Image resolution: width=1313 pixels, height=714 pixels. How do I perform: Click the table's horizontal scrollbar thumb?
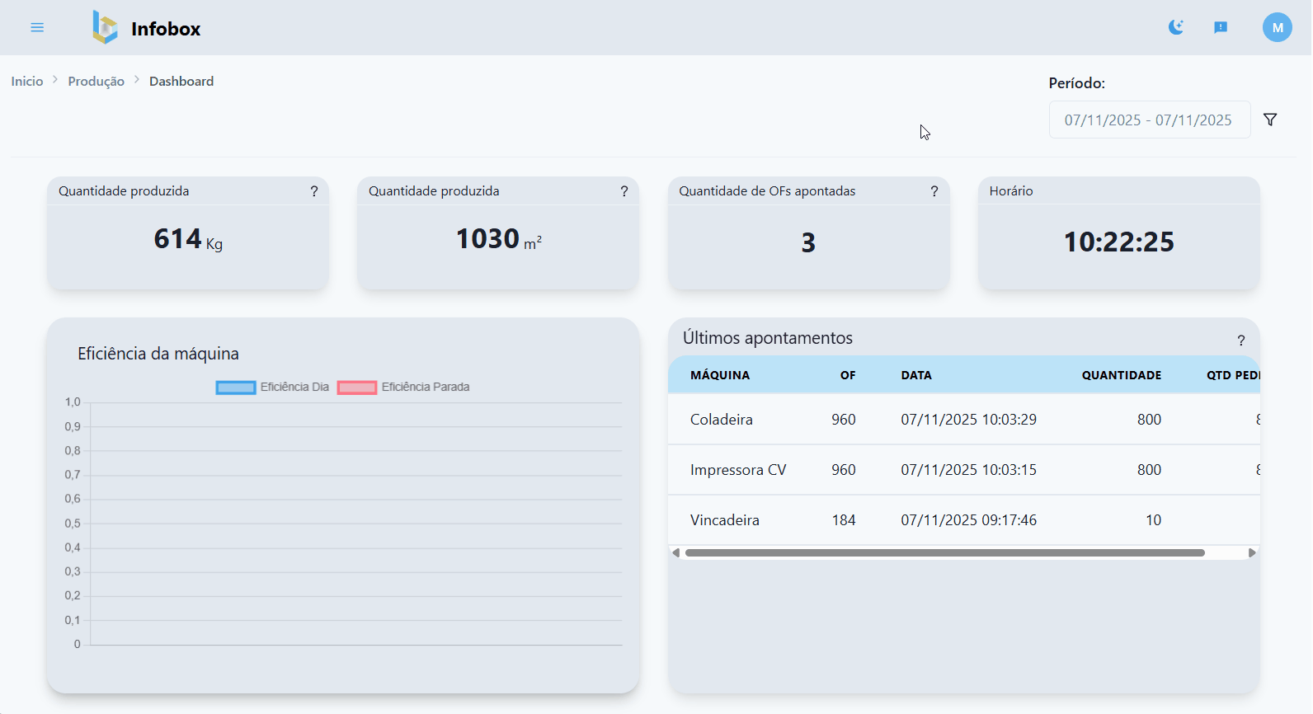click(944, 553)
